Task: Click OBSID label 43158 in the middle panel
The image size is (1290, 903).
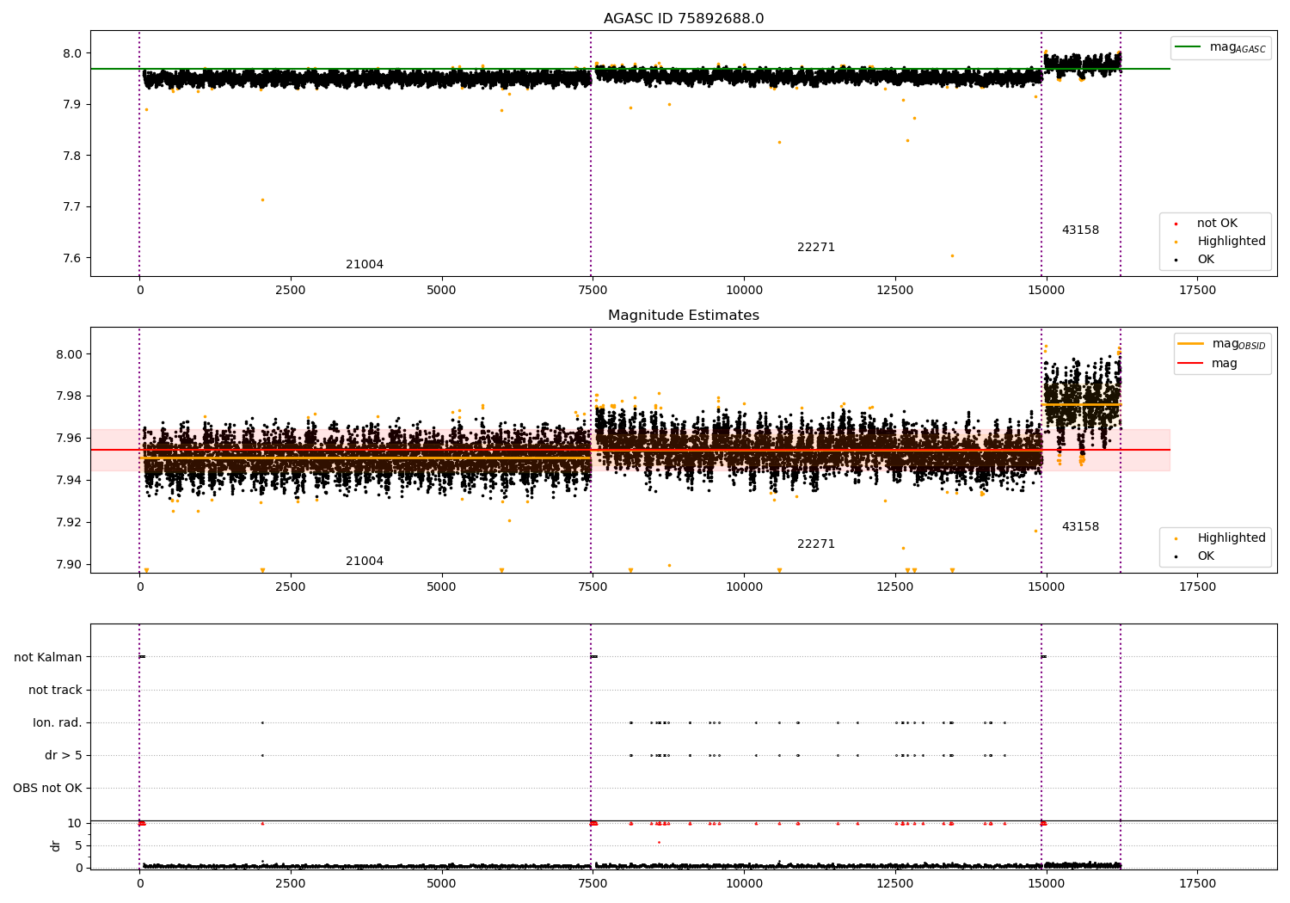Action: (x=1080, y=527)
